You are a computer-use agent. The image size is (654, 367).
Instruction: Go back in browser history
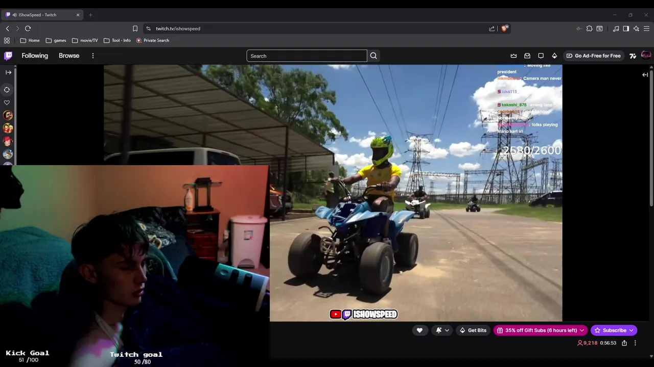click(x=7, y=29)
